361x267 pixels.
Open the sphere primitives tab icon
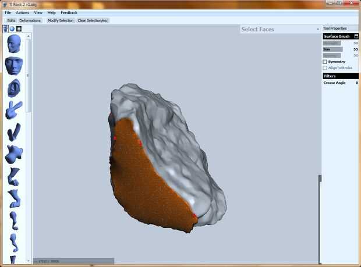click(12, 29)
